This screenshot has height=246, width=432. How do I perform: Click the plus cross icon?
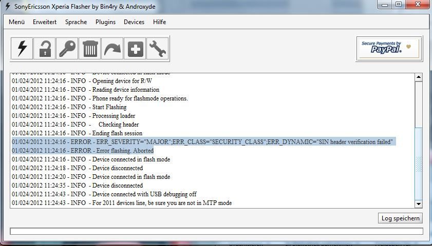click(x=135, y=49)
